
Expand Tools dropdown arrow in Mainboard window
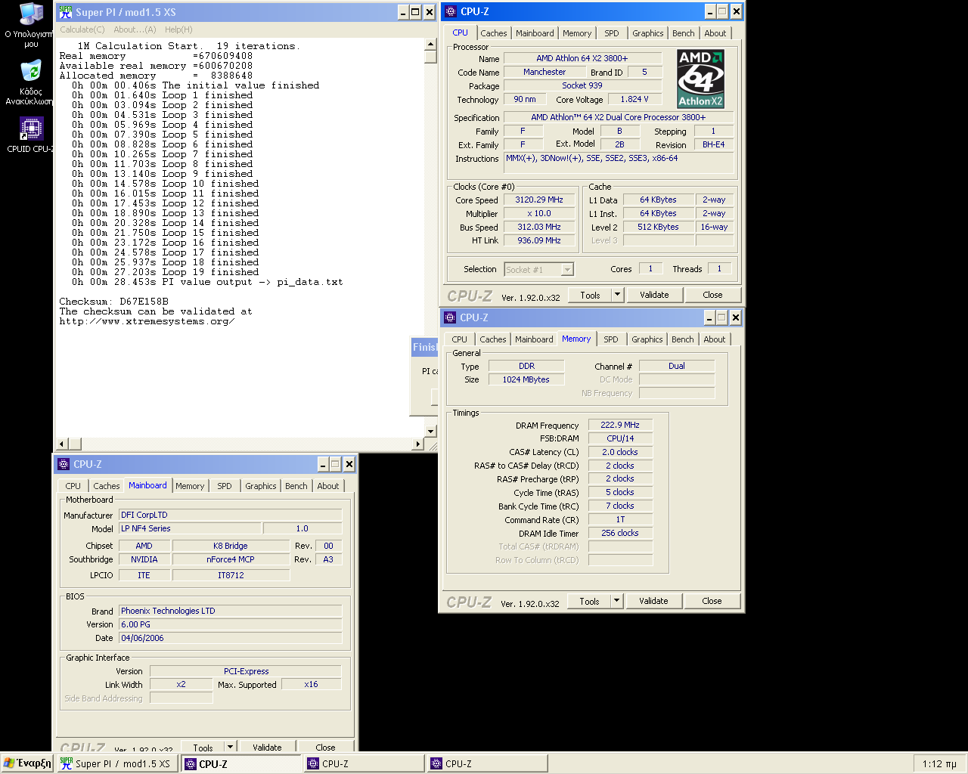[230, 746]
